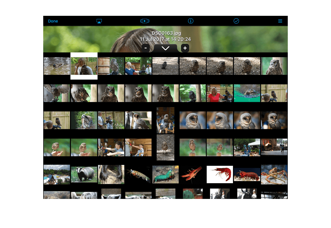Click the _DSC0163.jpg filename text

(x=165, y=33)
